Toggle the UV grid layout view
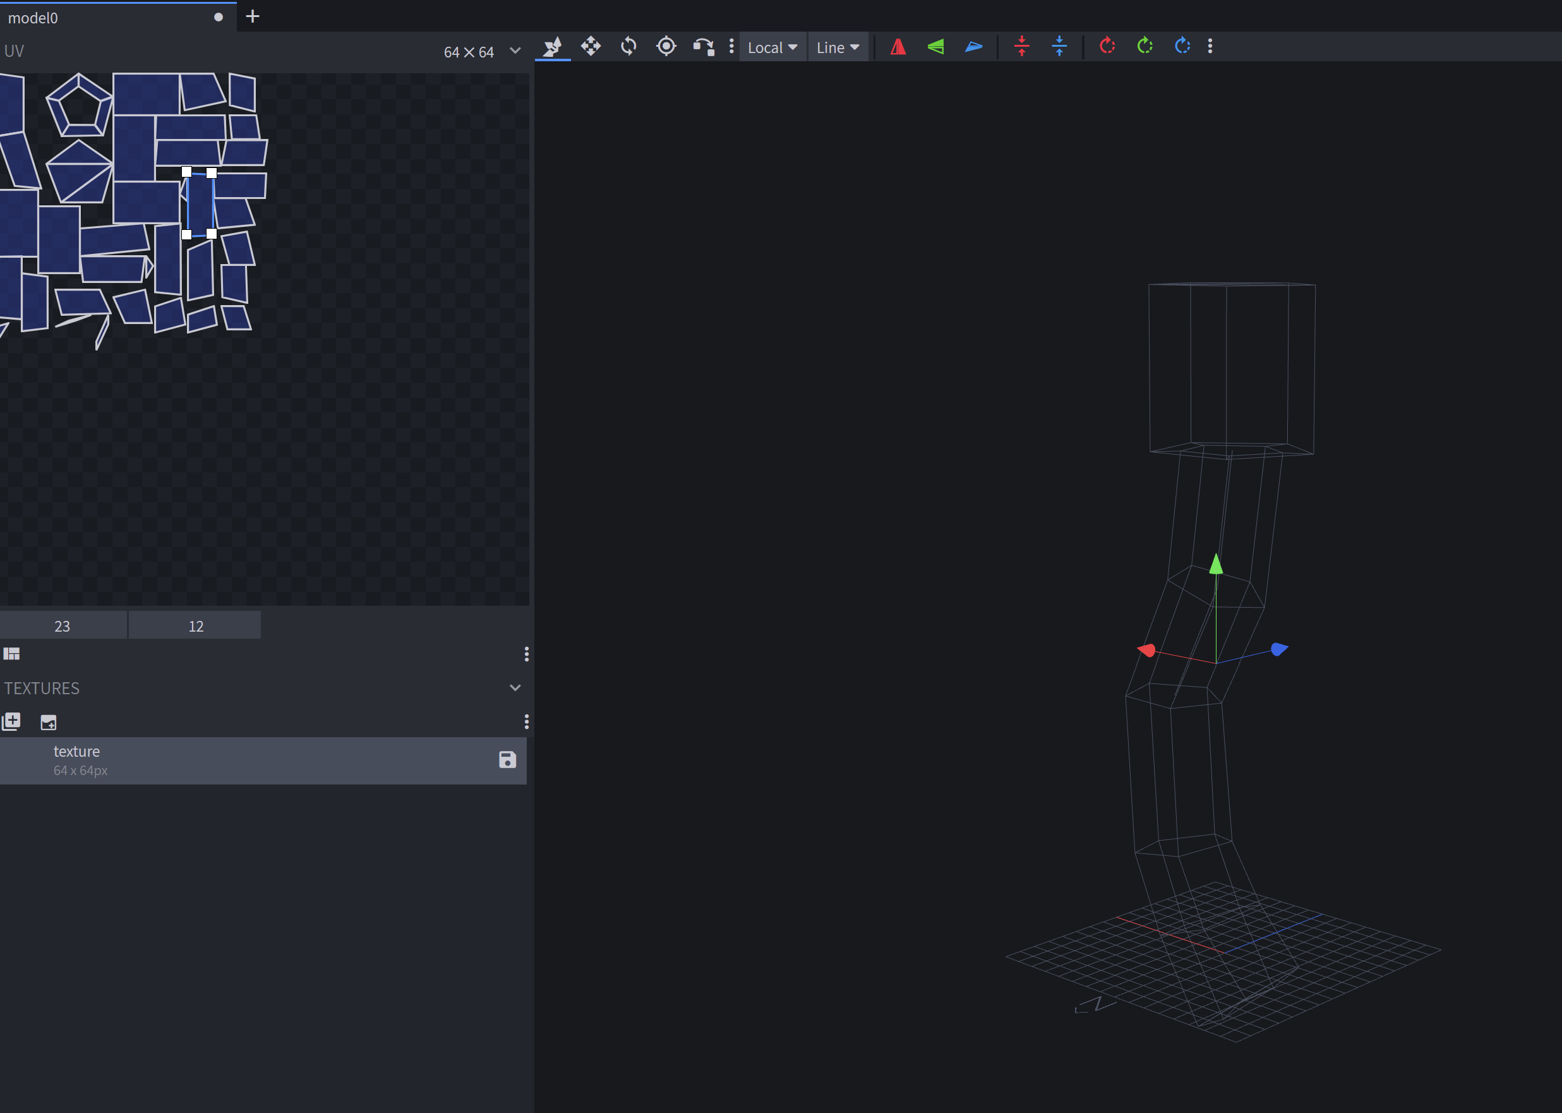The width and height of the screenshot is (1562, 1113). point(11,653)
